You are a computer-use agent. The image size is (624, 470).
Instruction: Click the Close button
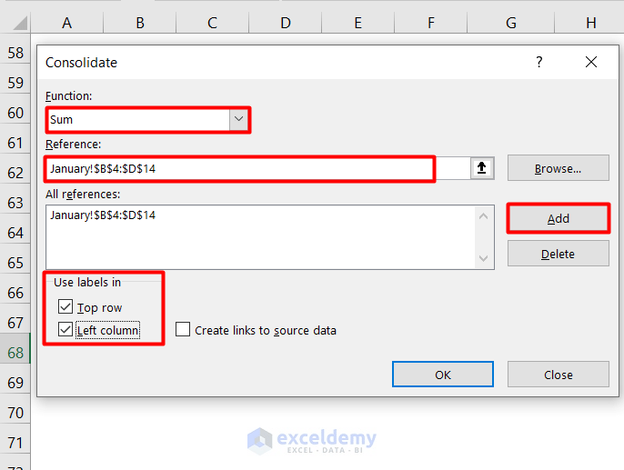click(558, 375)
